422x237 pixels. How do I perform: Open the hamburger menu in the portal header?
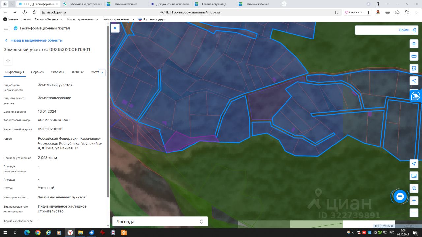click(6, 28)
